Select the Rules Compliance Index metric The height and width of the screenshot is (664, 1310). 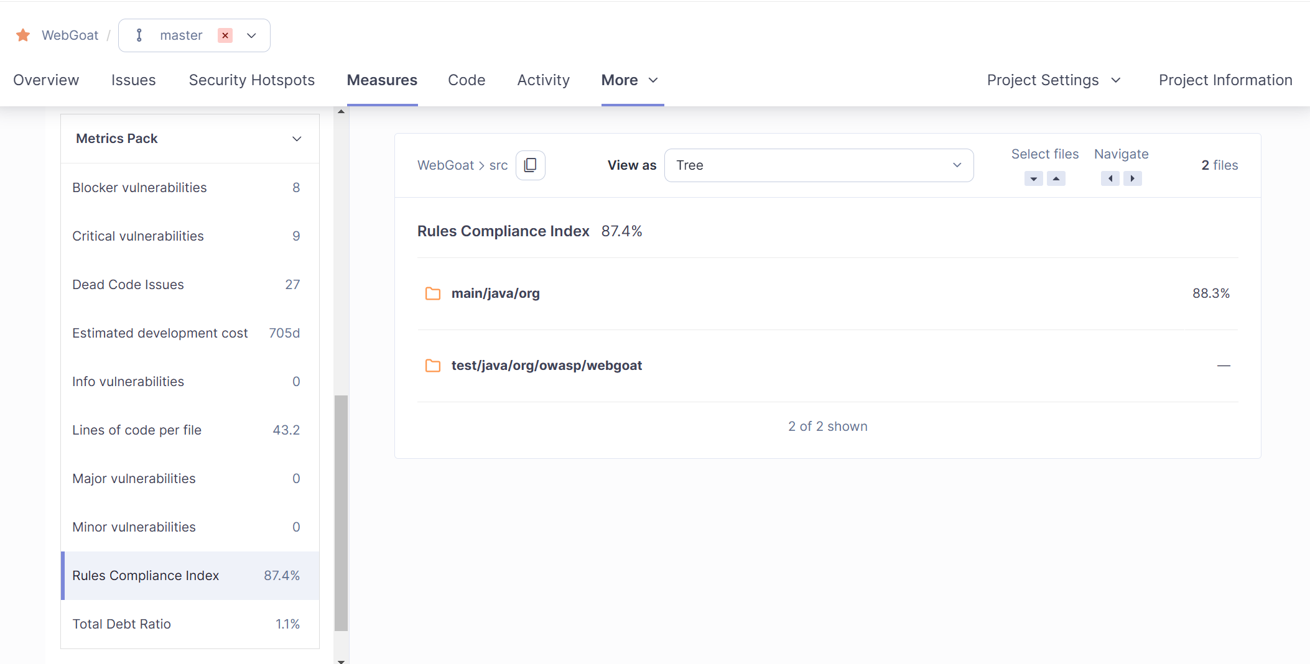point(190,576)
